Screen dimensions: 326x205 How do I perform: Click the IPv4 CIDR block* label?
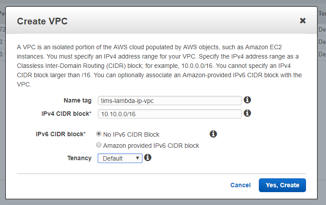point(66,114)
